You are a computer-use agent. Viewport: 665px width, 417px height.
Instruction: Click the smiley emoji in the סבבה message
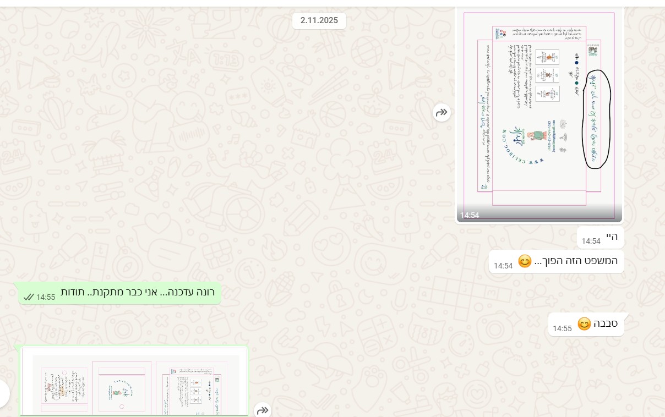(584, 324)
